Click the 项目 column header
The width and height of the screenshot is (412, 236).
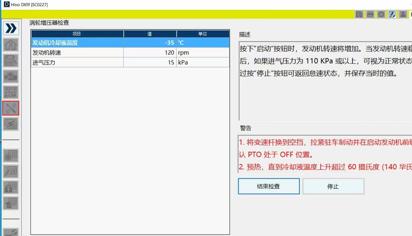pos(77,34)
